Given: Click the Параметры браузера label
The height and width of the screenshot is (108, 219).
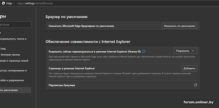Looking at the screenshot, I should (62, 85).
